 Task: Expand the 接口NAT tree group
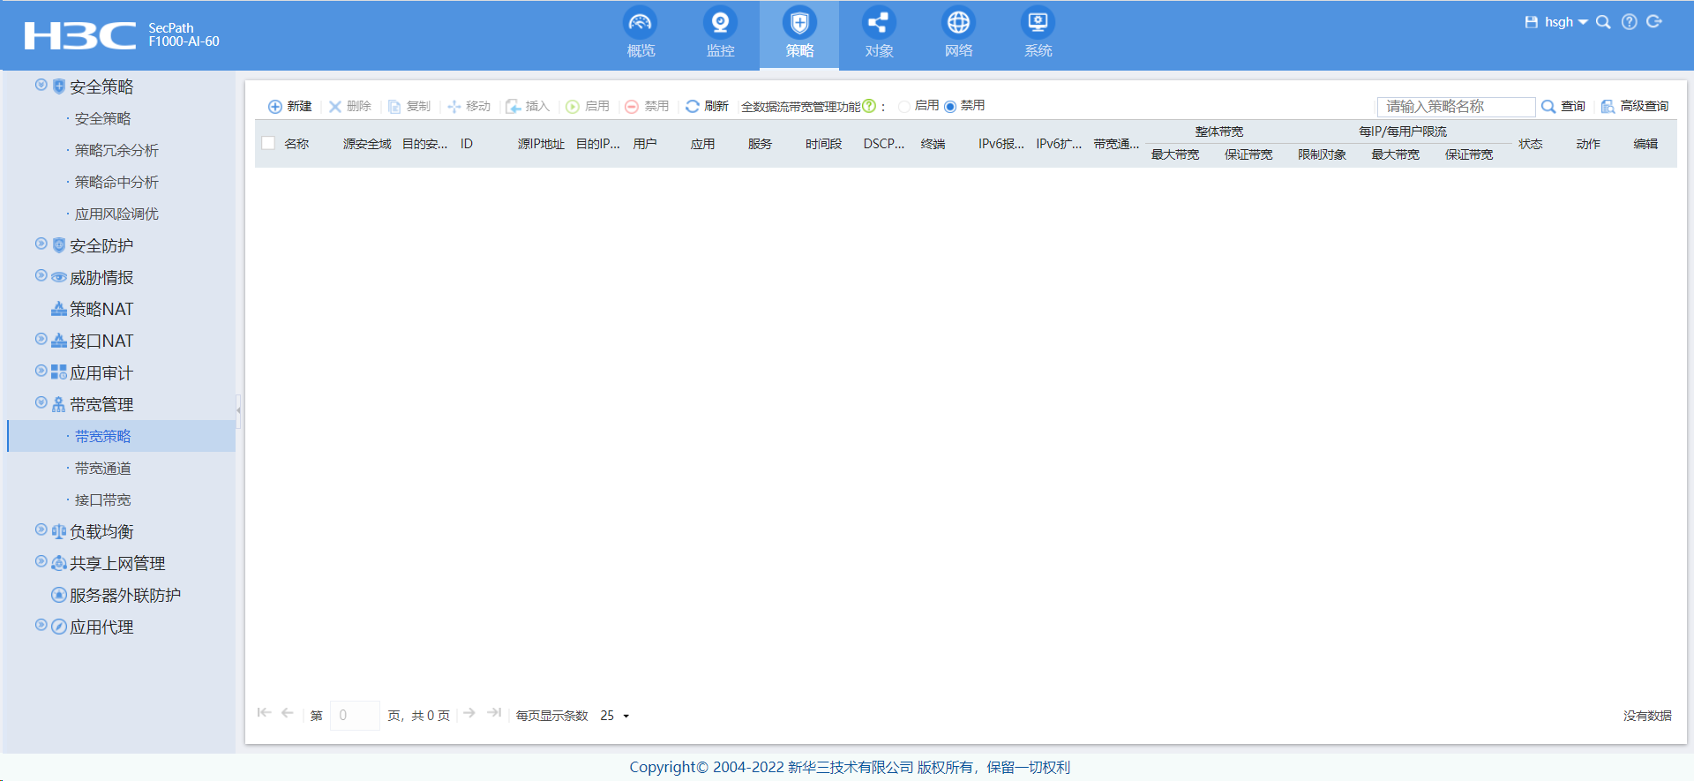click(x=41, y=339)
